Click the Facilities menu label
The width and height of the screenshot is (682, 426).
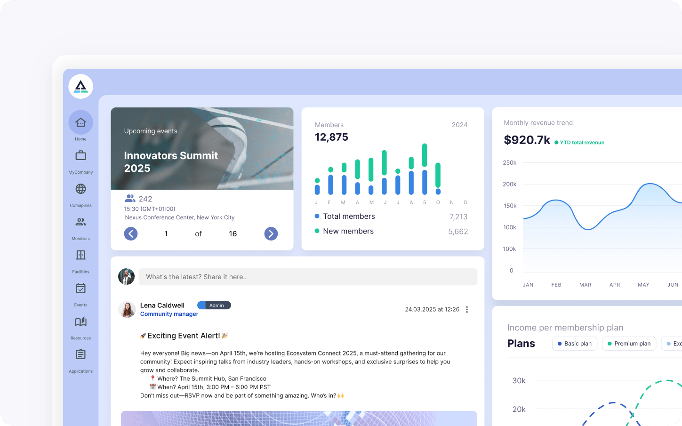80,272
